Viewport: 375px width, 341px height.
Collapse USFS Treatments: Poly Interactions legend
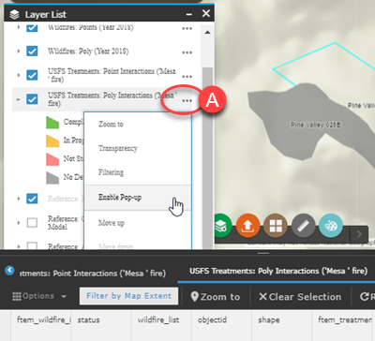[x=18, y=99]
